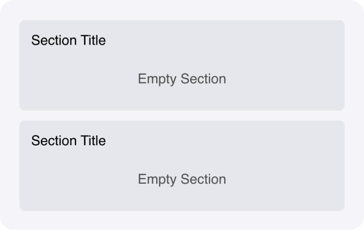Screen dimensions: 364x230
Task: Click the word Title in the top heading
Action: pyautogui.click(x=93, y=40)
